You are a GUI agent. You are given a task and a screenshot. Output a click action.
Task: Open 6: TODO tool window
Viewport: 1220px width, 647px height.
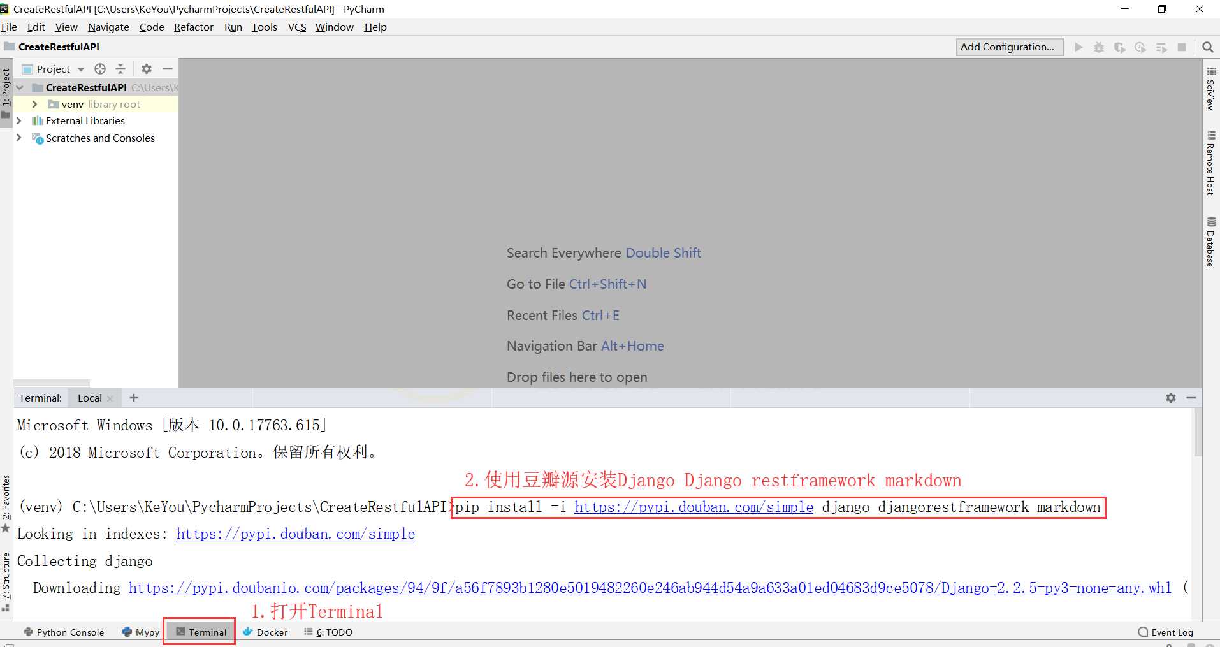[328, 632]
